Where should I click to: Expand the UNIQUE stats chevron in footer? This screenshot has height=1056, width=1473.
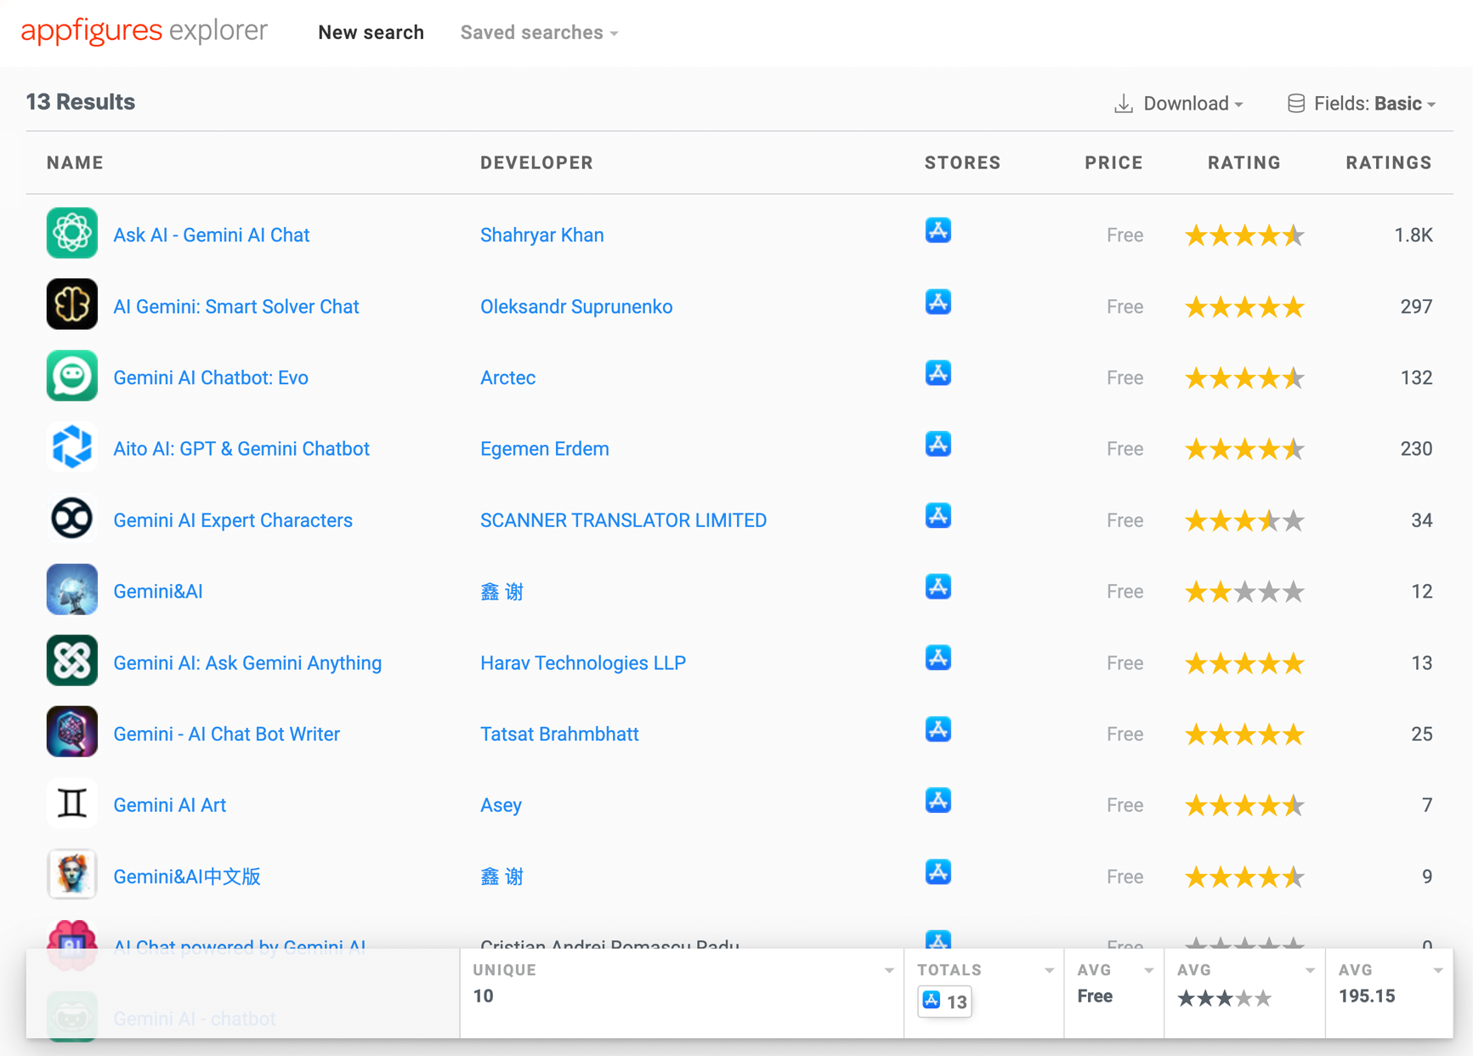889,969
